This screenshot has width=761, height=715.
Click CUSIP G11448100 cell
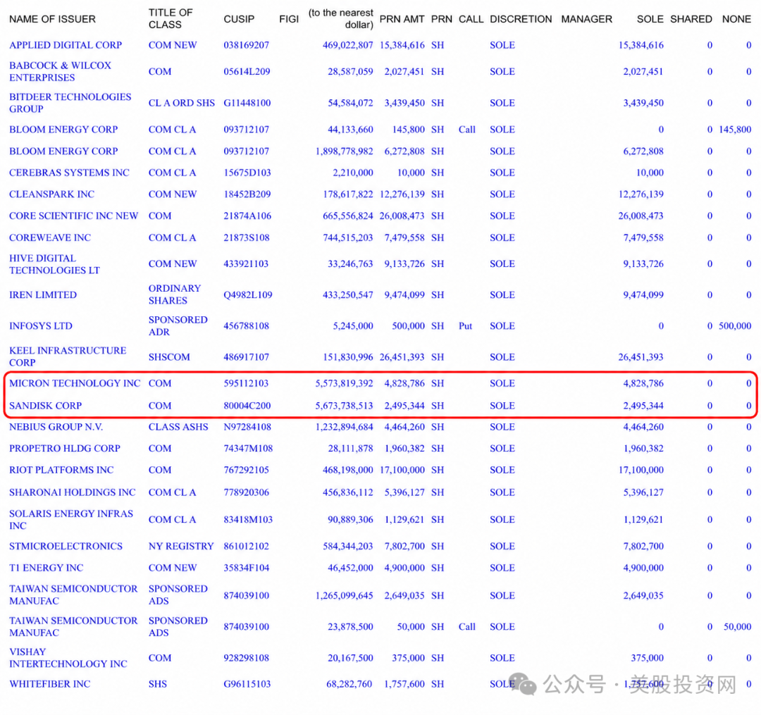(247, 103)
